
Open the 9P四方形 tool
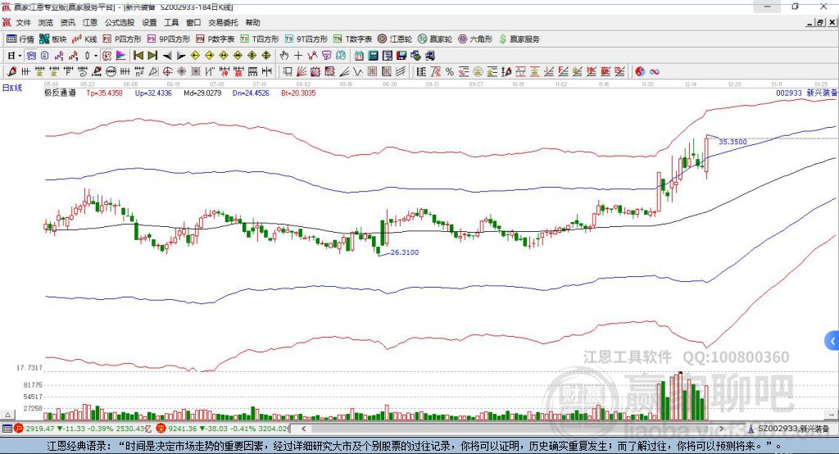tap(169, 39)
